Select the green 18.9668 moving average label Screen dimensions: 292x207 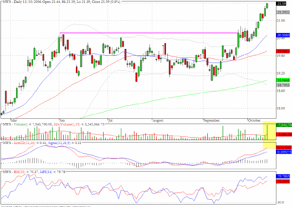[x=283, y=80]
